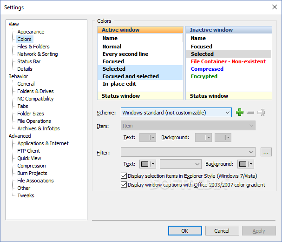Open Folder Sizes settings
Viewport: 282px width, 242px height.
click(31, 114)
